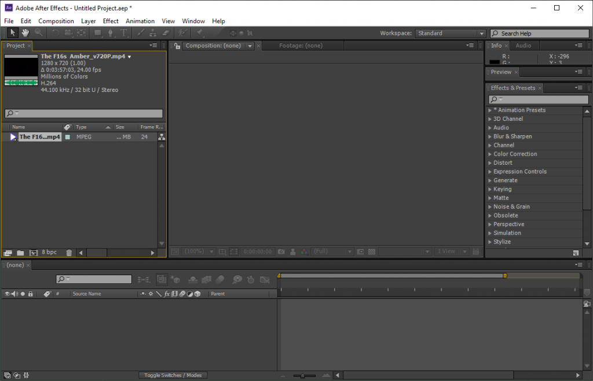Open the Project panel options menu
593x381 pixels.
pos(153,45)
